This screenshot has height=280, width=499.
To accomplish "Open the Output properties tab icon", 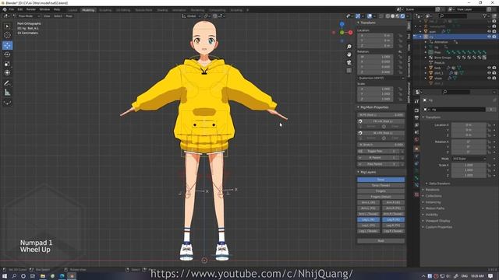I will click(416, 117).
